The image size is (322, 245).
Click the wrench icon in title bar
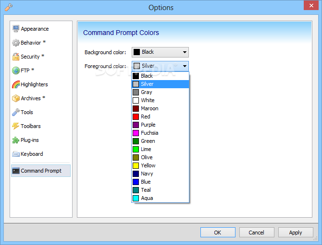tap(9, 7)
